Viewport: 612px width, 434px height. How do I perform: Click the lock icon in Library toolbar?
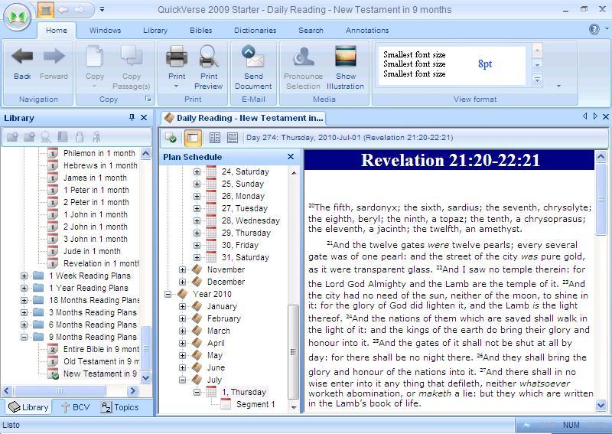tap(80, 137)
